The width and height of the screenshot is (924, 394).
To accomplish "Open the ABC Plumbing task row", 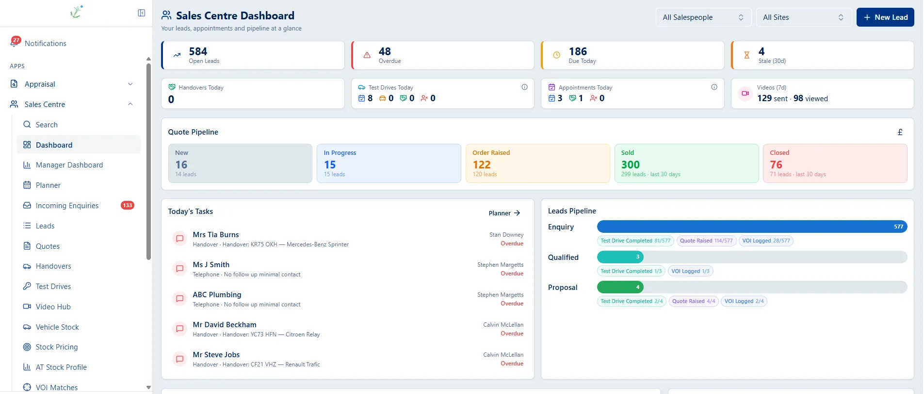I will pos(348,299).
